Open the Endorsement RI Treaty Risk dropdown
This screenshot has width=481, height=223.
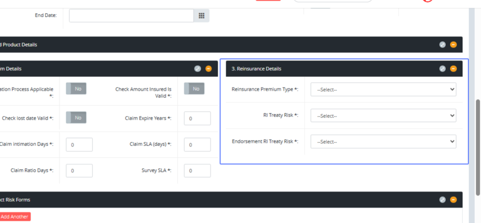[383, 142]
